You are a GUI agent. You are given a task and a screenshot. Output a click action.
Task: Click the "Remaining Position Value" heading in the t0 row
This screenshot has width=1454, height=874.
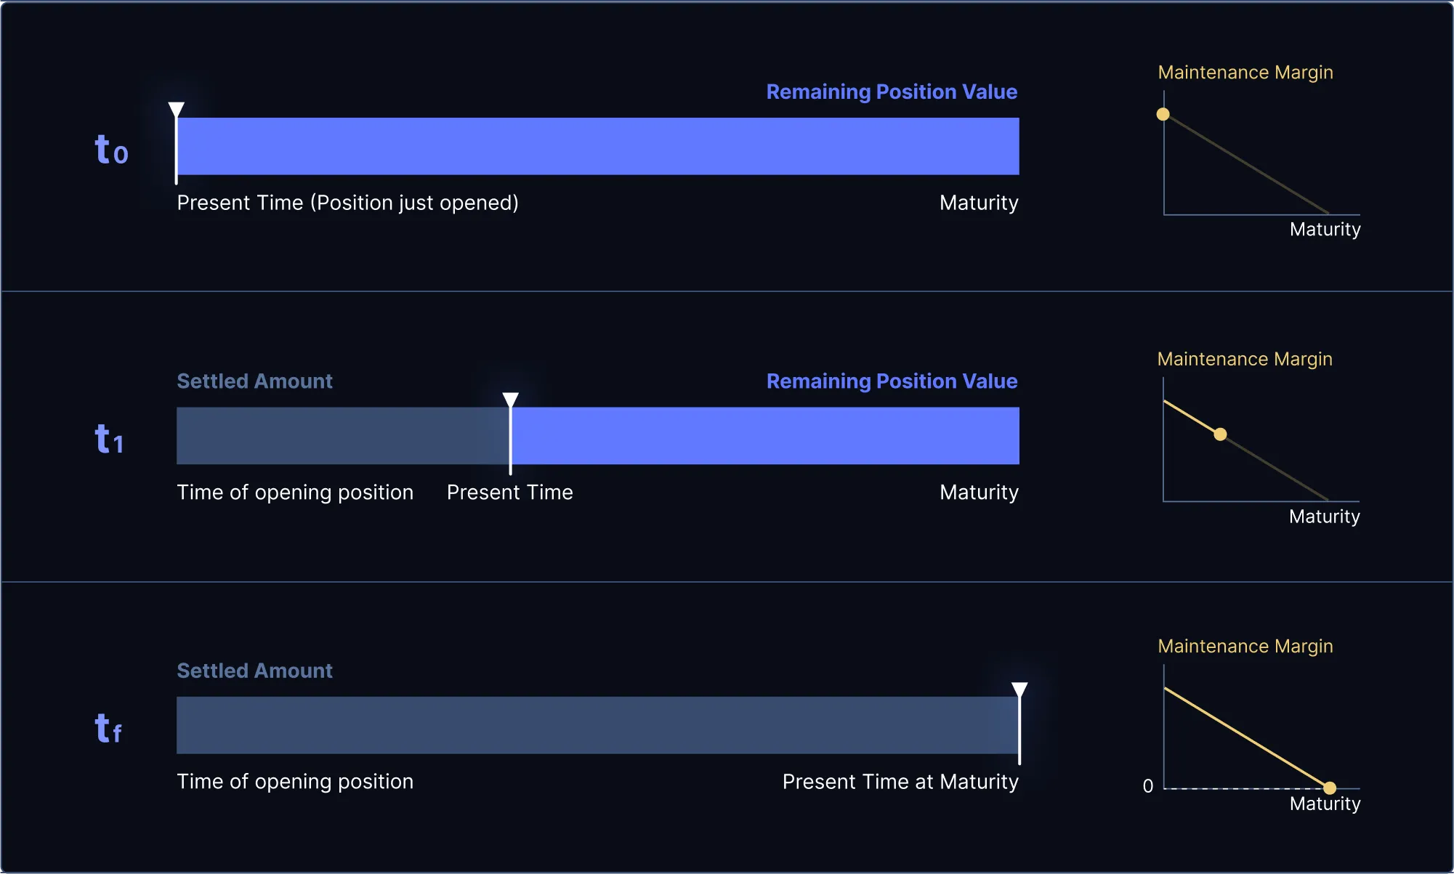click(x=892, y=92)
